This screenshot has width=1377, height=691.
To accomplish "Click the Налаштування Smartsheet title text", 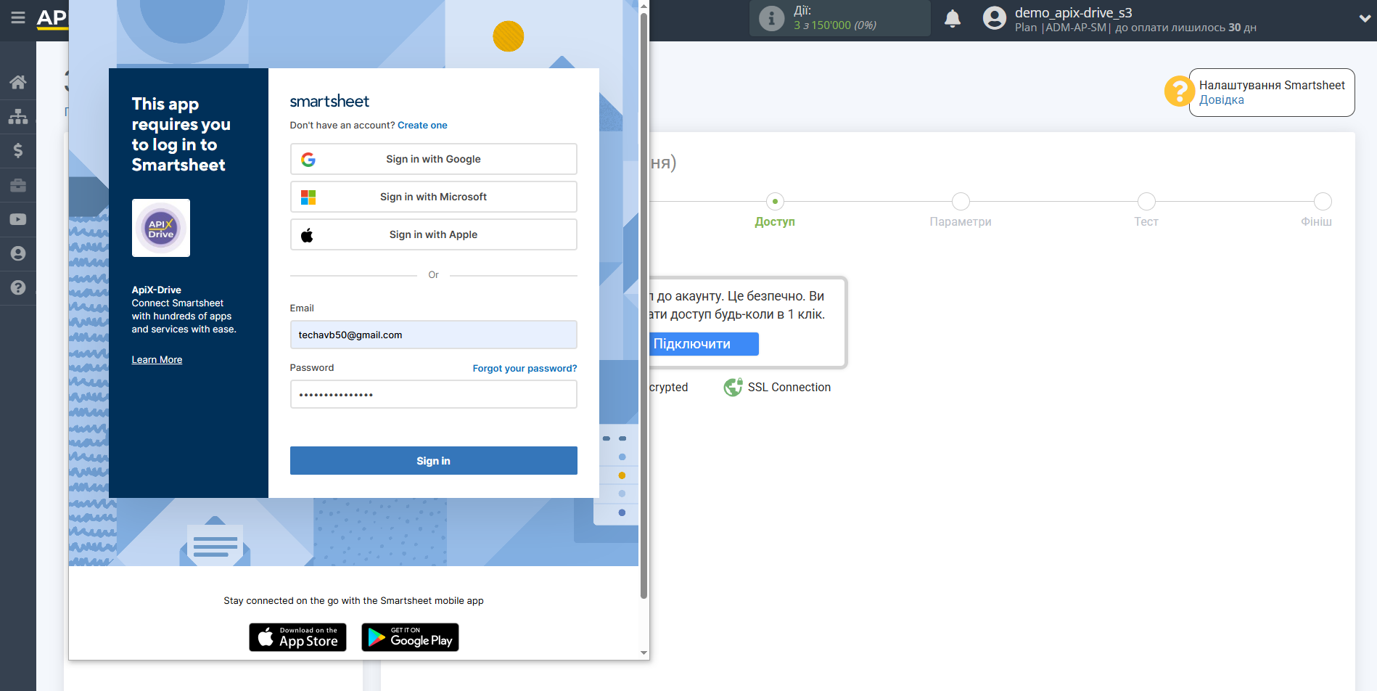I will 1272,86.
